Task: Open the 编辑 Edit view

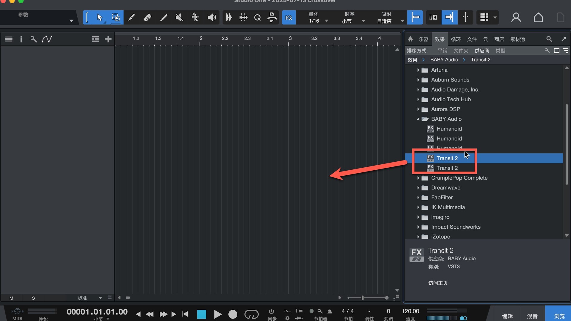Action: point(507,316)
